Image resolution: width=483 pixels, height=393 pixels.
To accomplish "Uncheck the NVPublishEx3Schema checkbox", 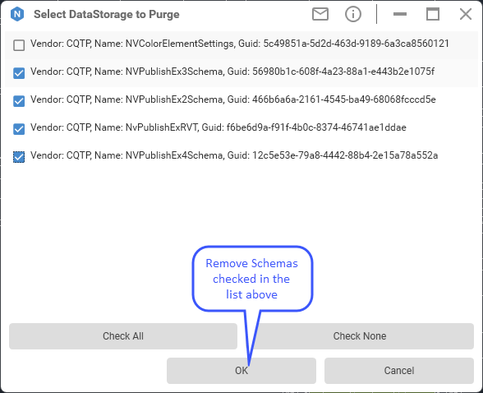I will 19,73.
